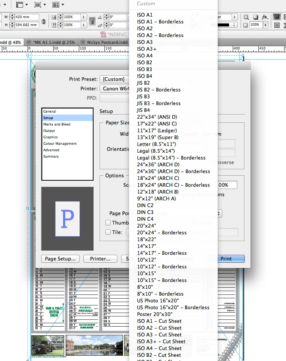Open the Screen Mode icon in the application bar
Screen dimensions: 286x361
(x=38, y=5)
